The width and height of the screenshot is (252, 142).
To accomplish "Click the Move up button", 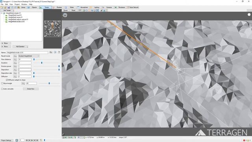I will tap(6, 43).
